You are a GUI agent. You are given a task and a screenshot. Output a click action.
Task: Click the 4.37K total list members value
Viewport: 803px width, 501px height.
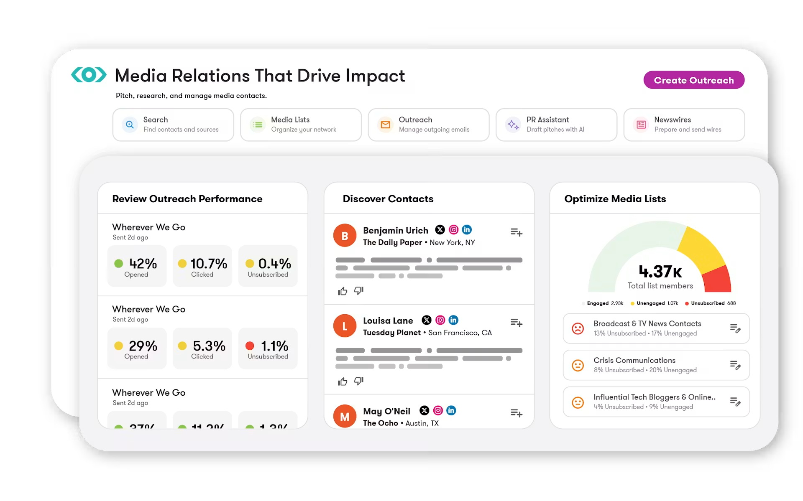[660, 272]
